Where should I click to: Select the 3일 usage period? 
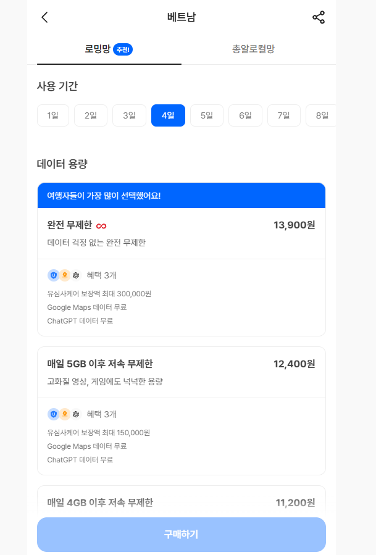click(129, 115)
